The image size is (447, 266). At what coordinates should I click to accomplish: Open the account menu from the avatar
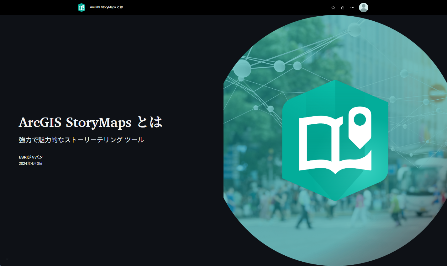coord(363,7)
